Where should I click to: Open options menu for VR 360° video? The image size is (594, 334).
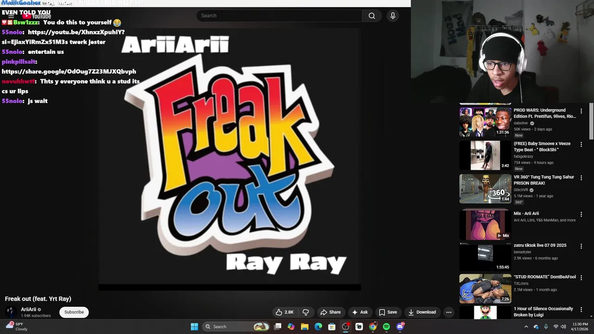click(x=581, y=178)
